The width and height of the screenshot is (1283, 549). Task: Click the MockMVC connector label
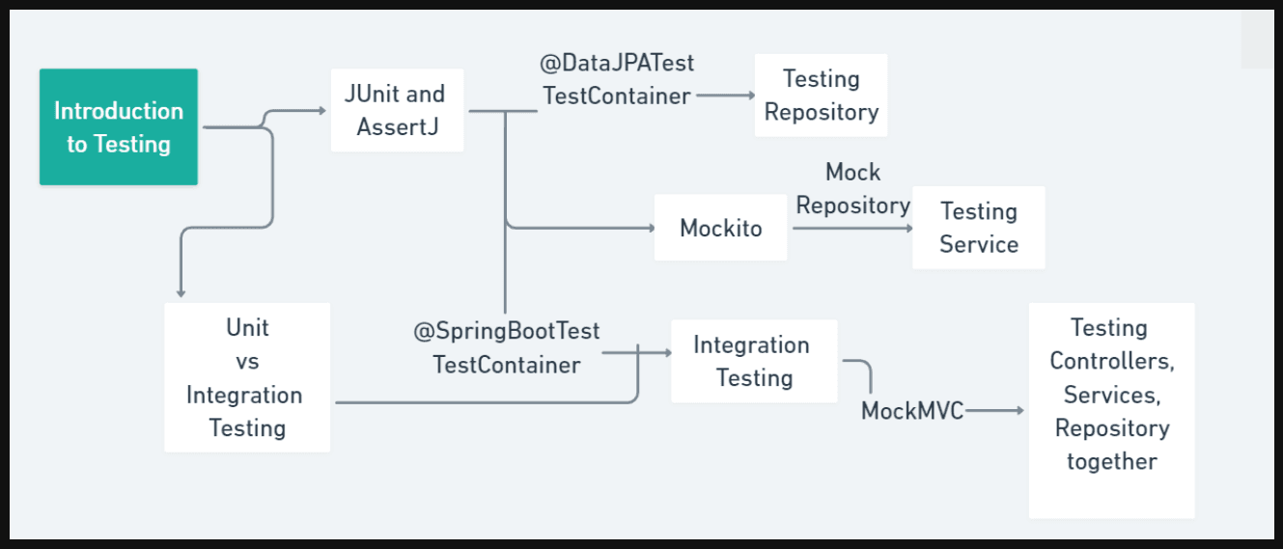(912, 411)
